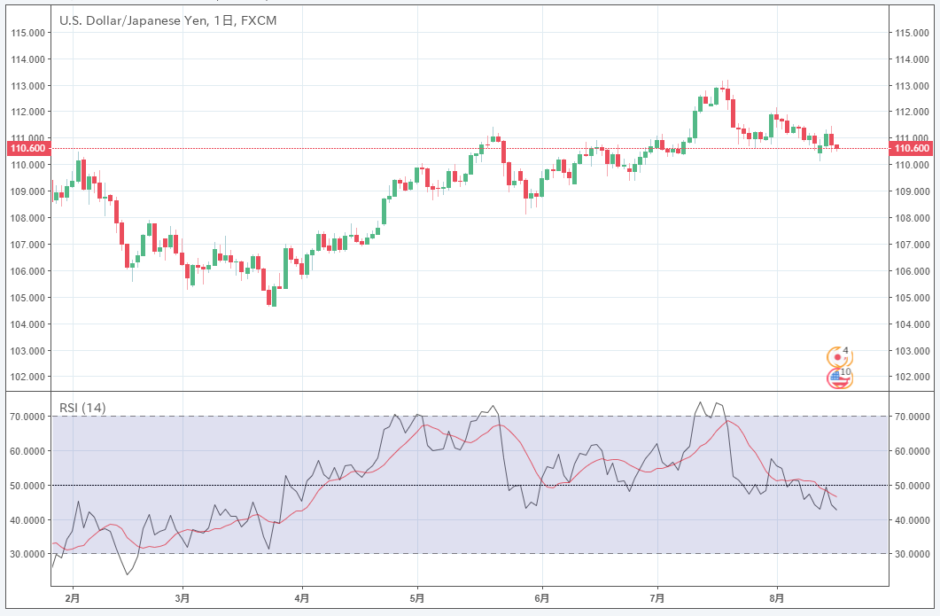Click the 6月 label on the time axis
The height and width of the screenshot is (616, 940).
[x=542, y=598]
